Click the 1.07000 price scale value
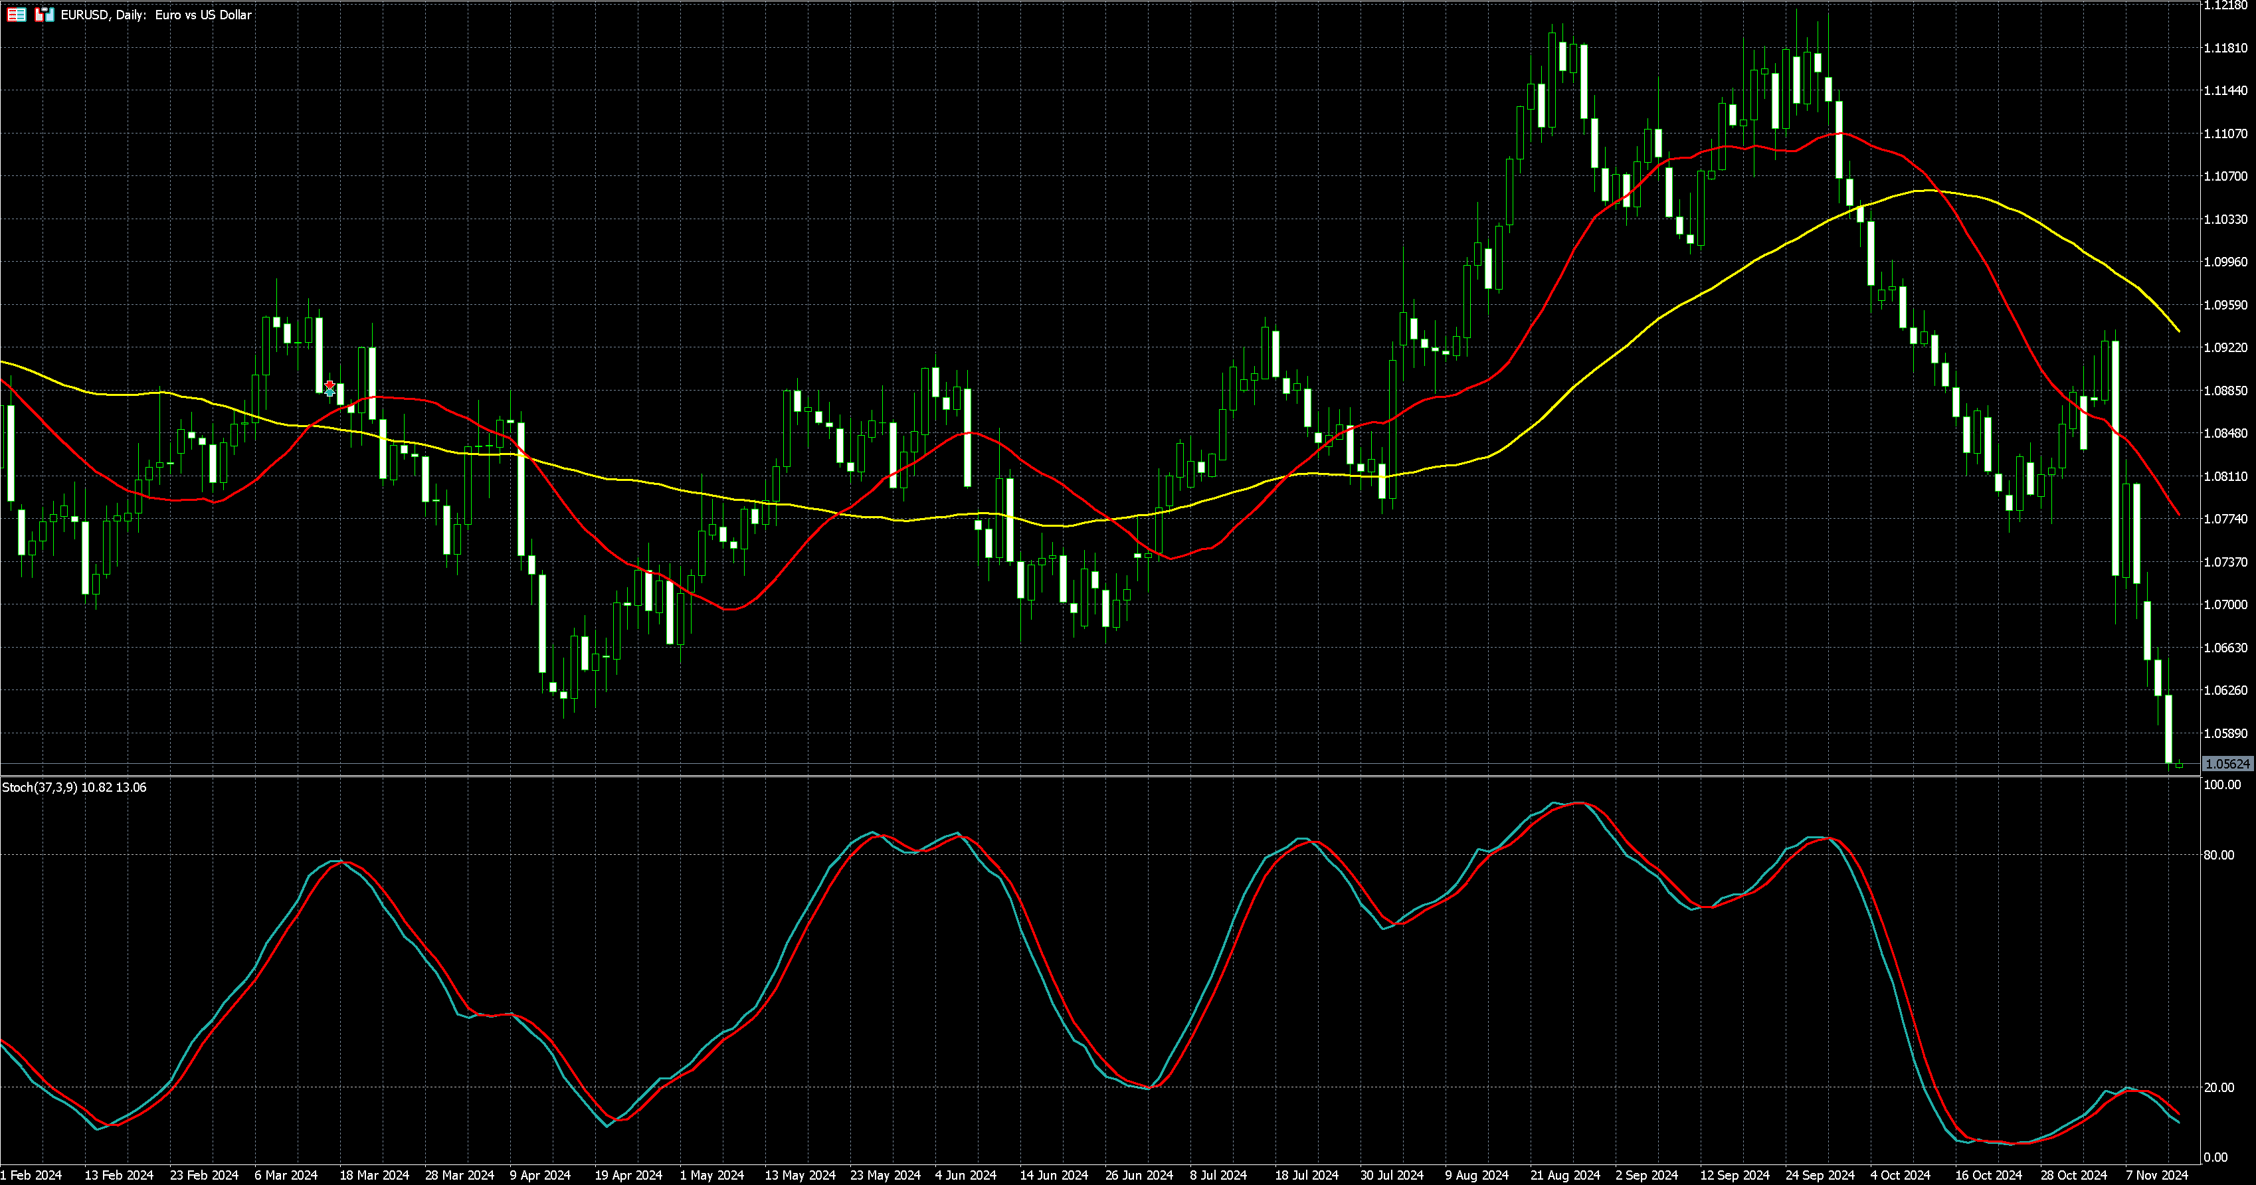The width and height of the screenshot is (2256, 1185). click(2225, 604)
